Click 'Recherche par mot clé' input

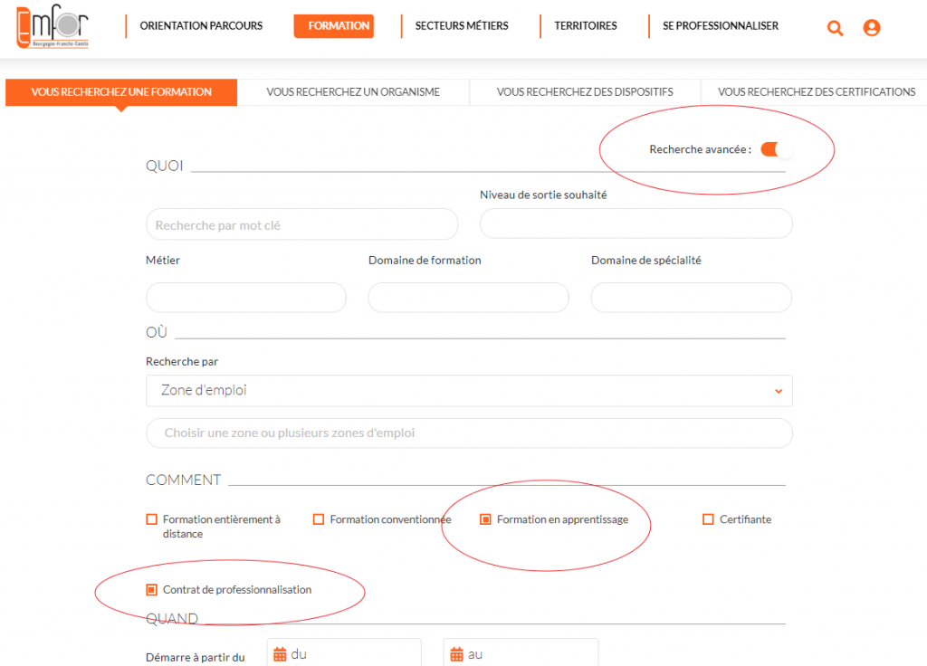(301, 225)
